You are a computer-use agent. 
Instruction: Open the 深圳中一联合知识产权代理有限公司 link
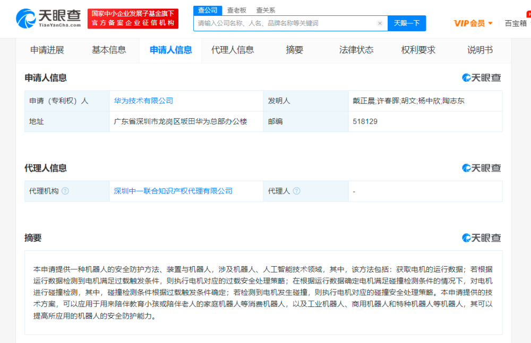173,191
